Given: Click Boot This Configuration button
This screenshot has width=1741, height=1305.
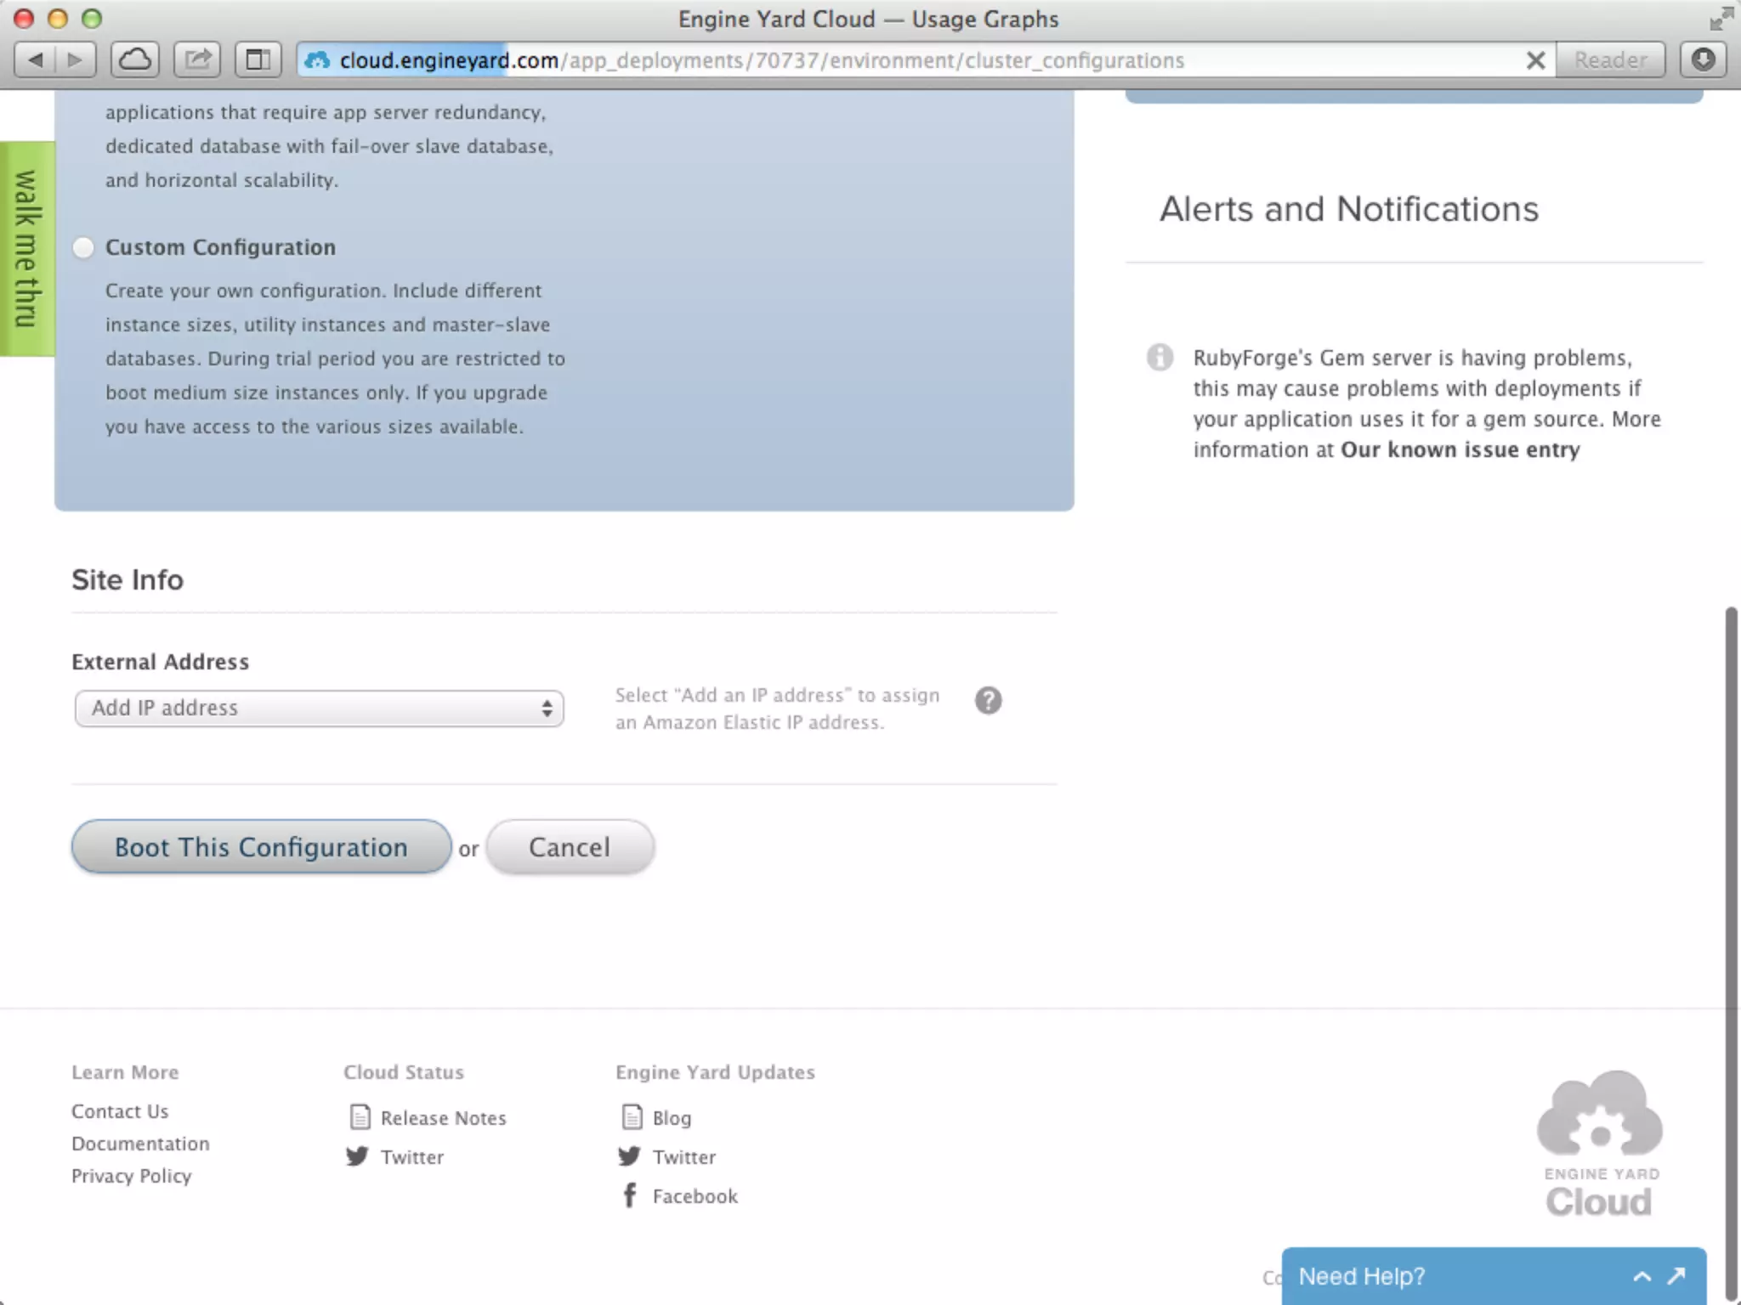Looking at the screenshot, I should (261, 847).
